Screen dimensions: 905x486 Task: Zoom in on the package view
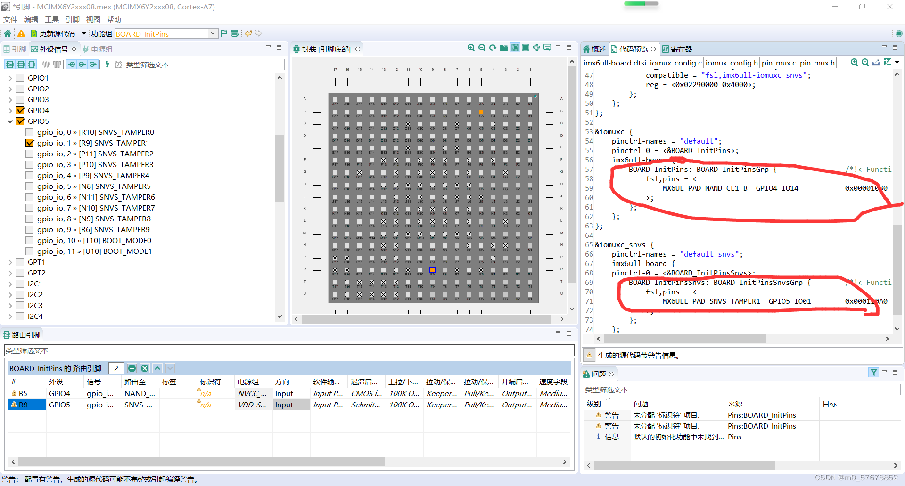click(471, 48)
